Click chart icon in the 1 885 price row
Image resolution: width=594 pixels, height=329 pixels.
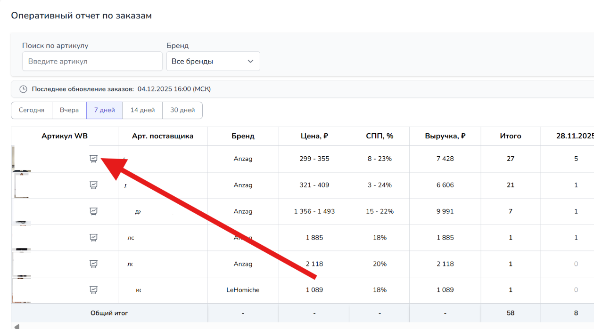point(93,238)
